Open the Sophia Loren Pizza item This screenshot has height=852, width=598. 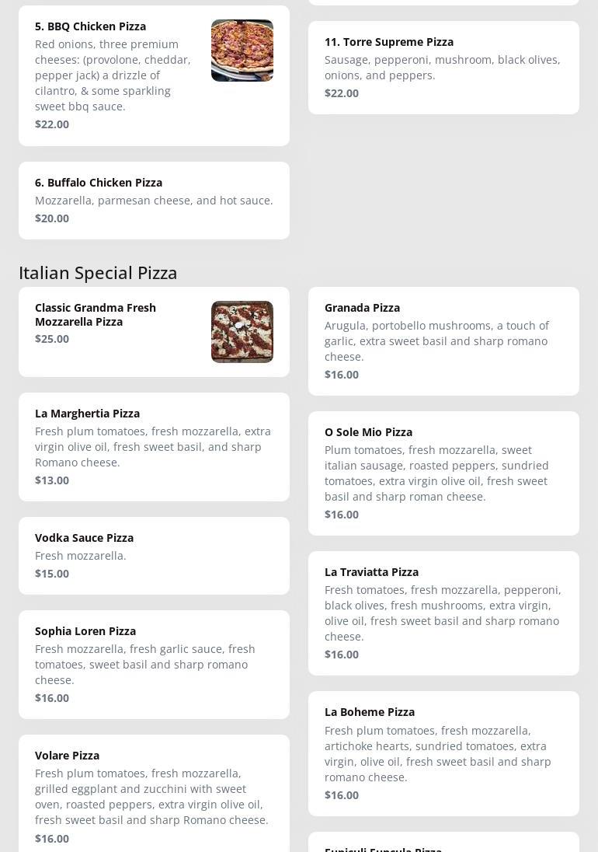point(154,664)
